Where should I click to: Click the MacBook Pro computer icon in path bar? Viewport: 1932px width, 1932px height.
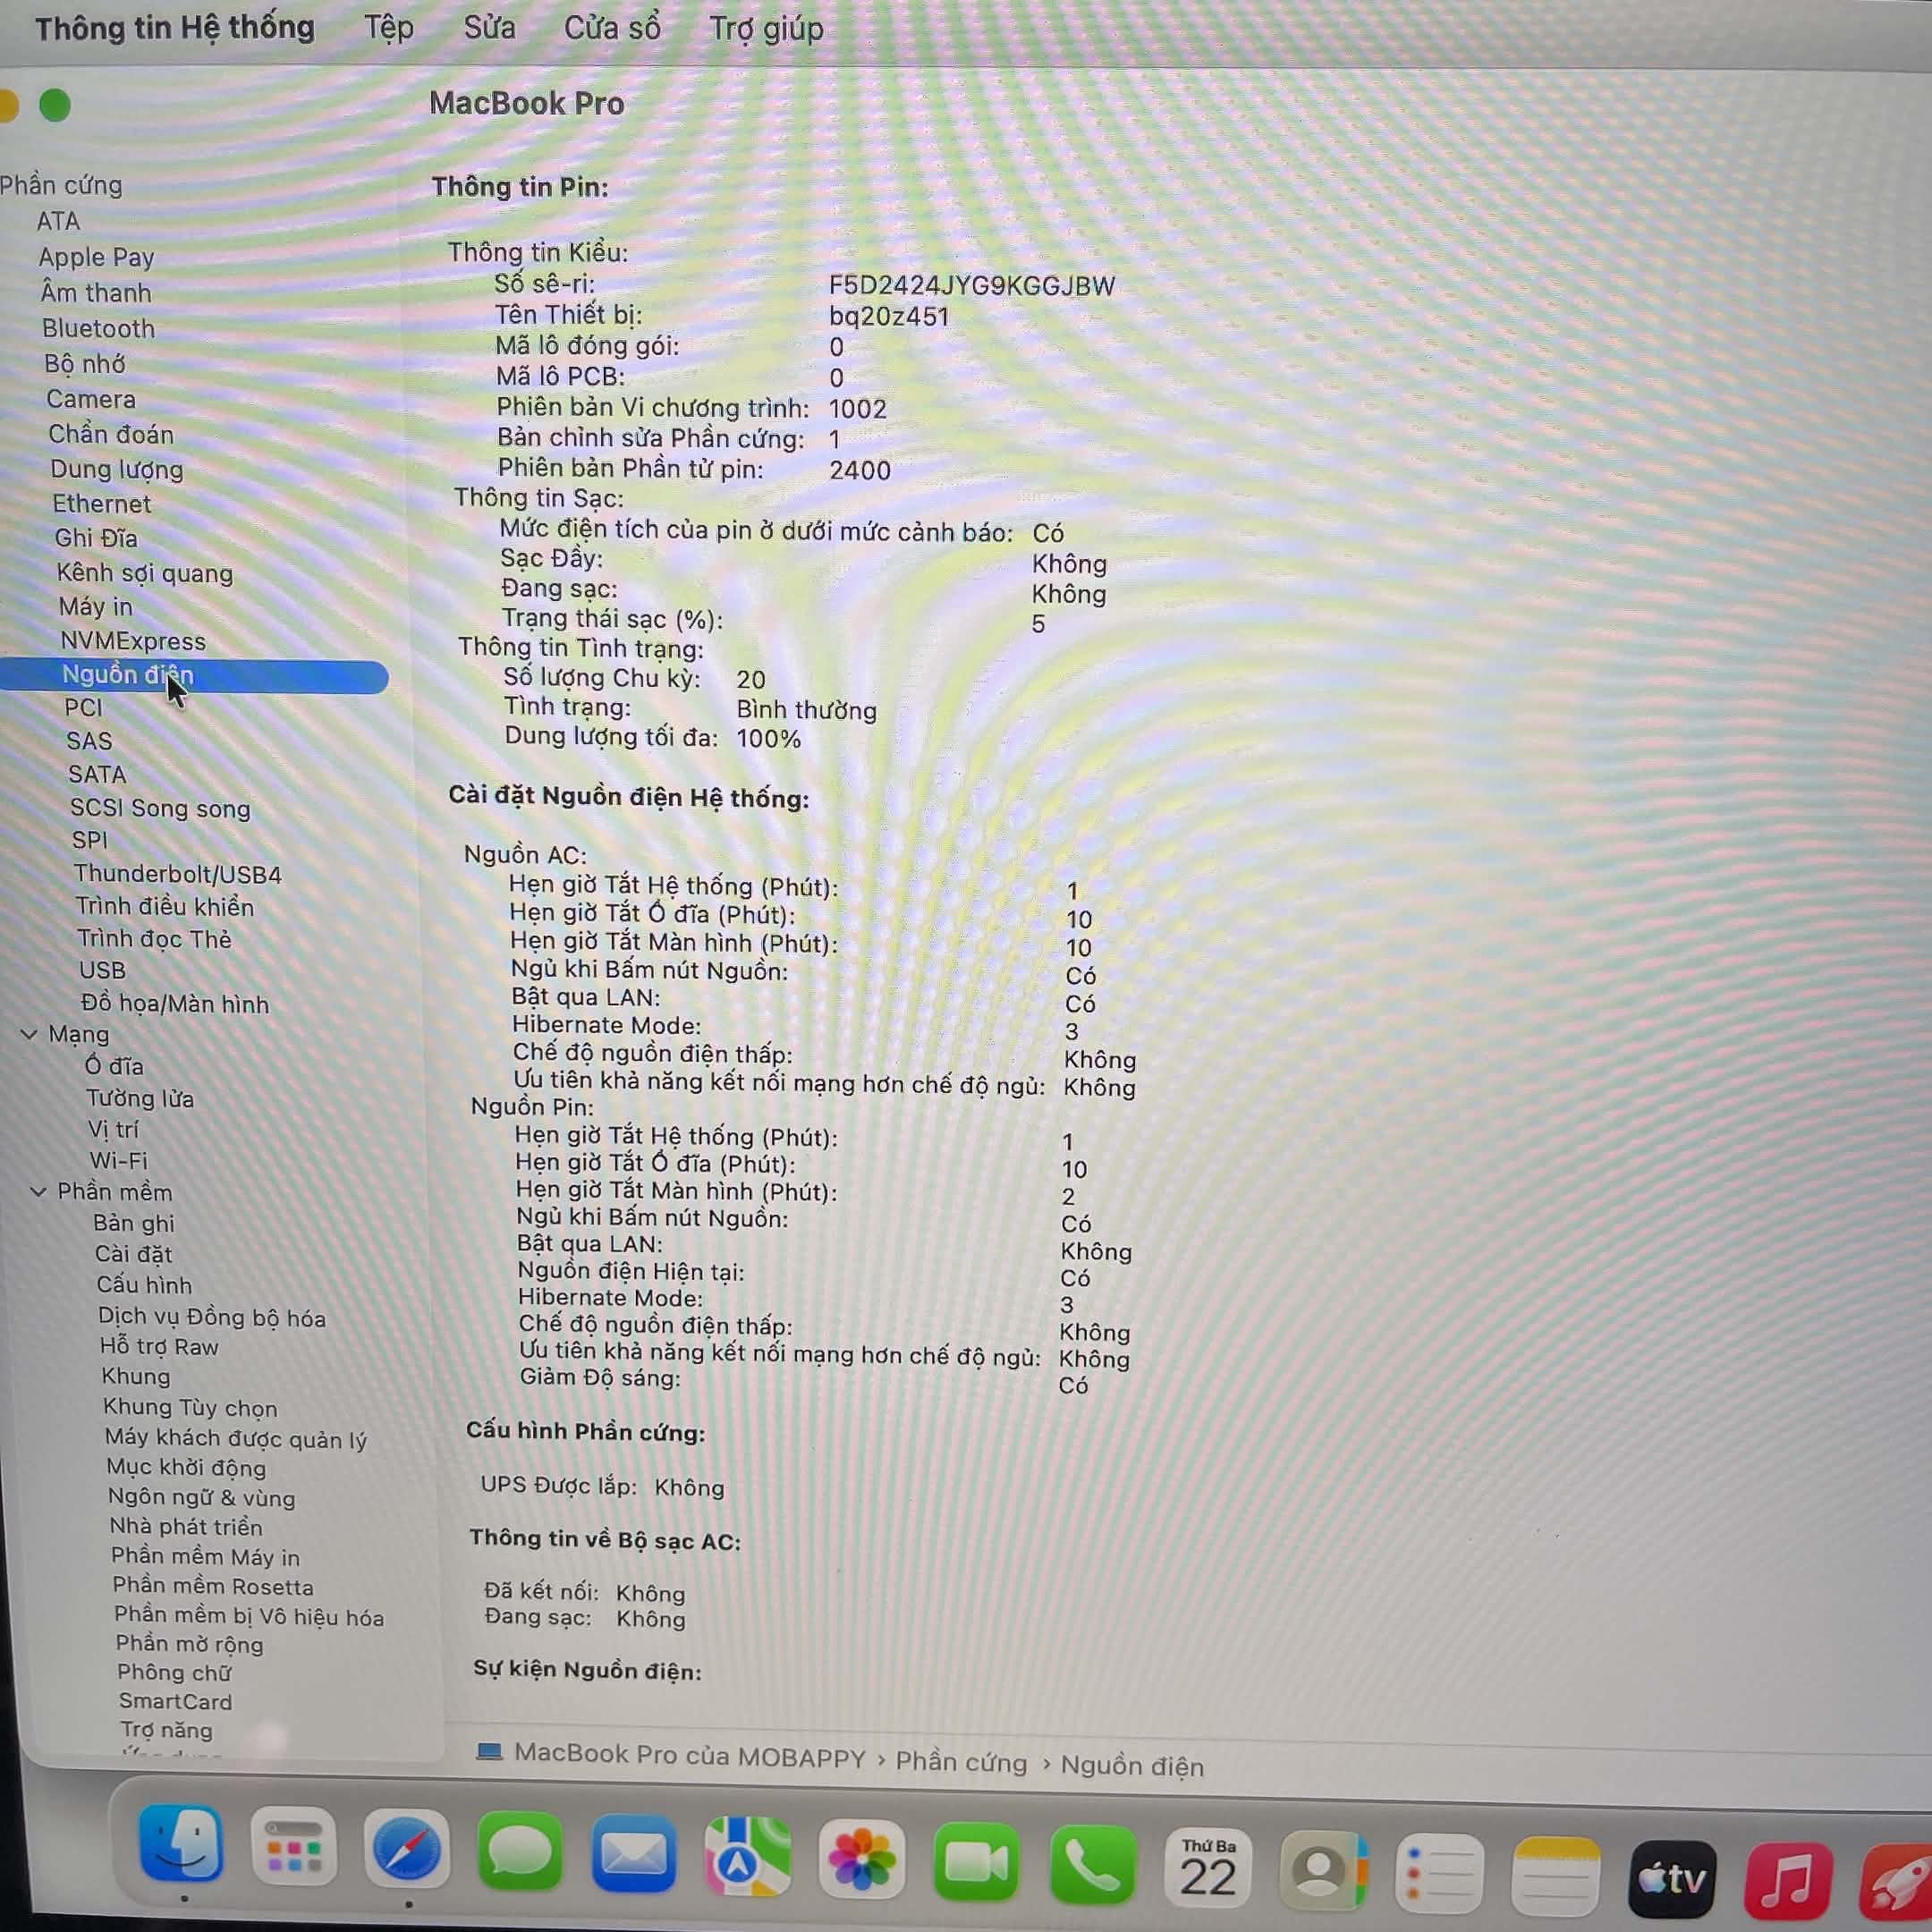(489, 1751)
